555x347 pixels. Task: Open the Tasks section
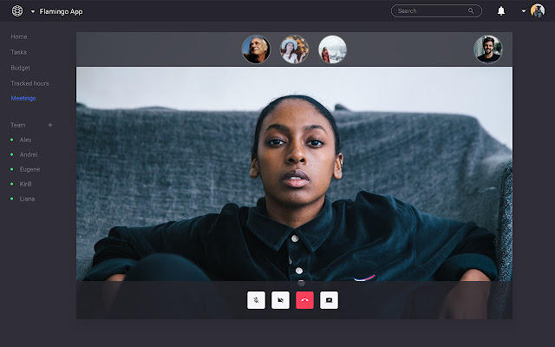19,52
